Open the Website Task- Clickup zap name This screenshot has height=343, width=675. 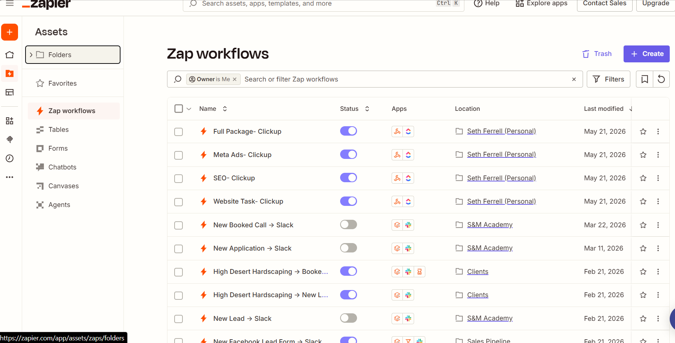(248, 201)
